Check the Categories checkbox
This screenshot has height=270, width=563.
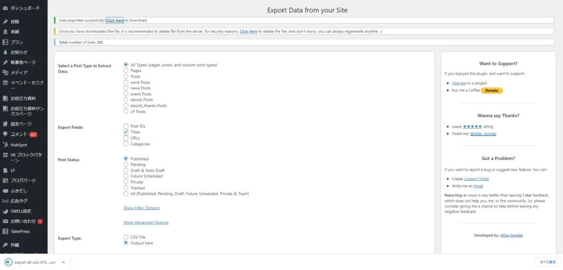pos(126,144)
